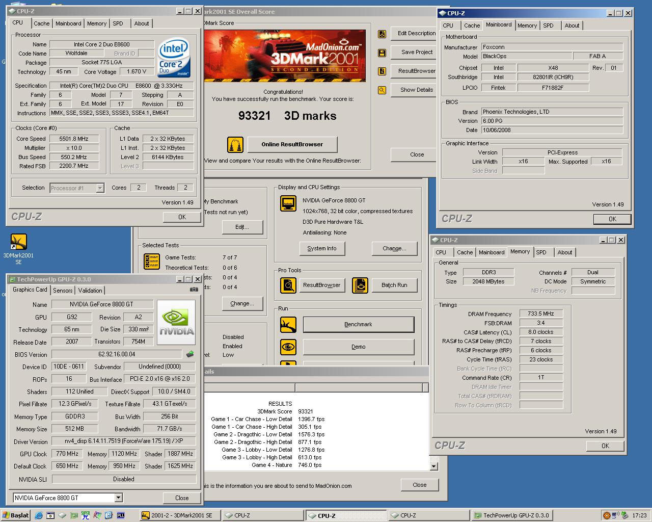Image resolution: width=652 pixels, height=522 pixels.
Task: Click the Demo eye icon in the Run section
Action: click(x=288, y=347)
